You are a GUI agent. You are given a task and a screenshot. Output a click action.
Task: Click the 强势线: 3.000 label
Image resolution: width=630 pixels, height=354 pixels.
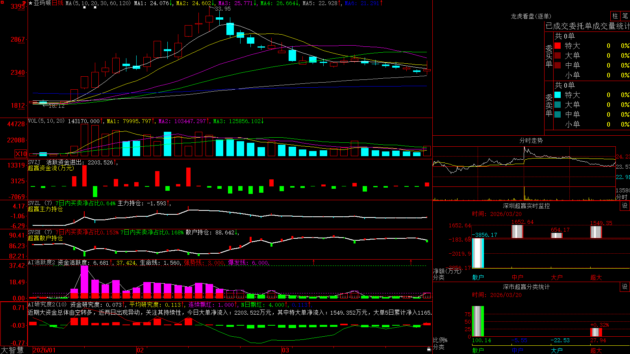coord(204,262)
